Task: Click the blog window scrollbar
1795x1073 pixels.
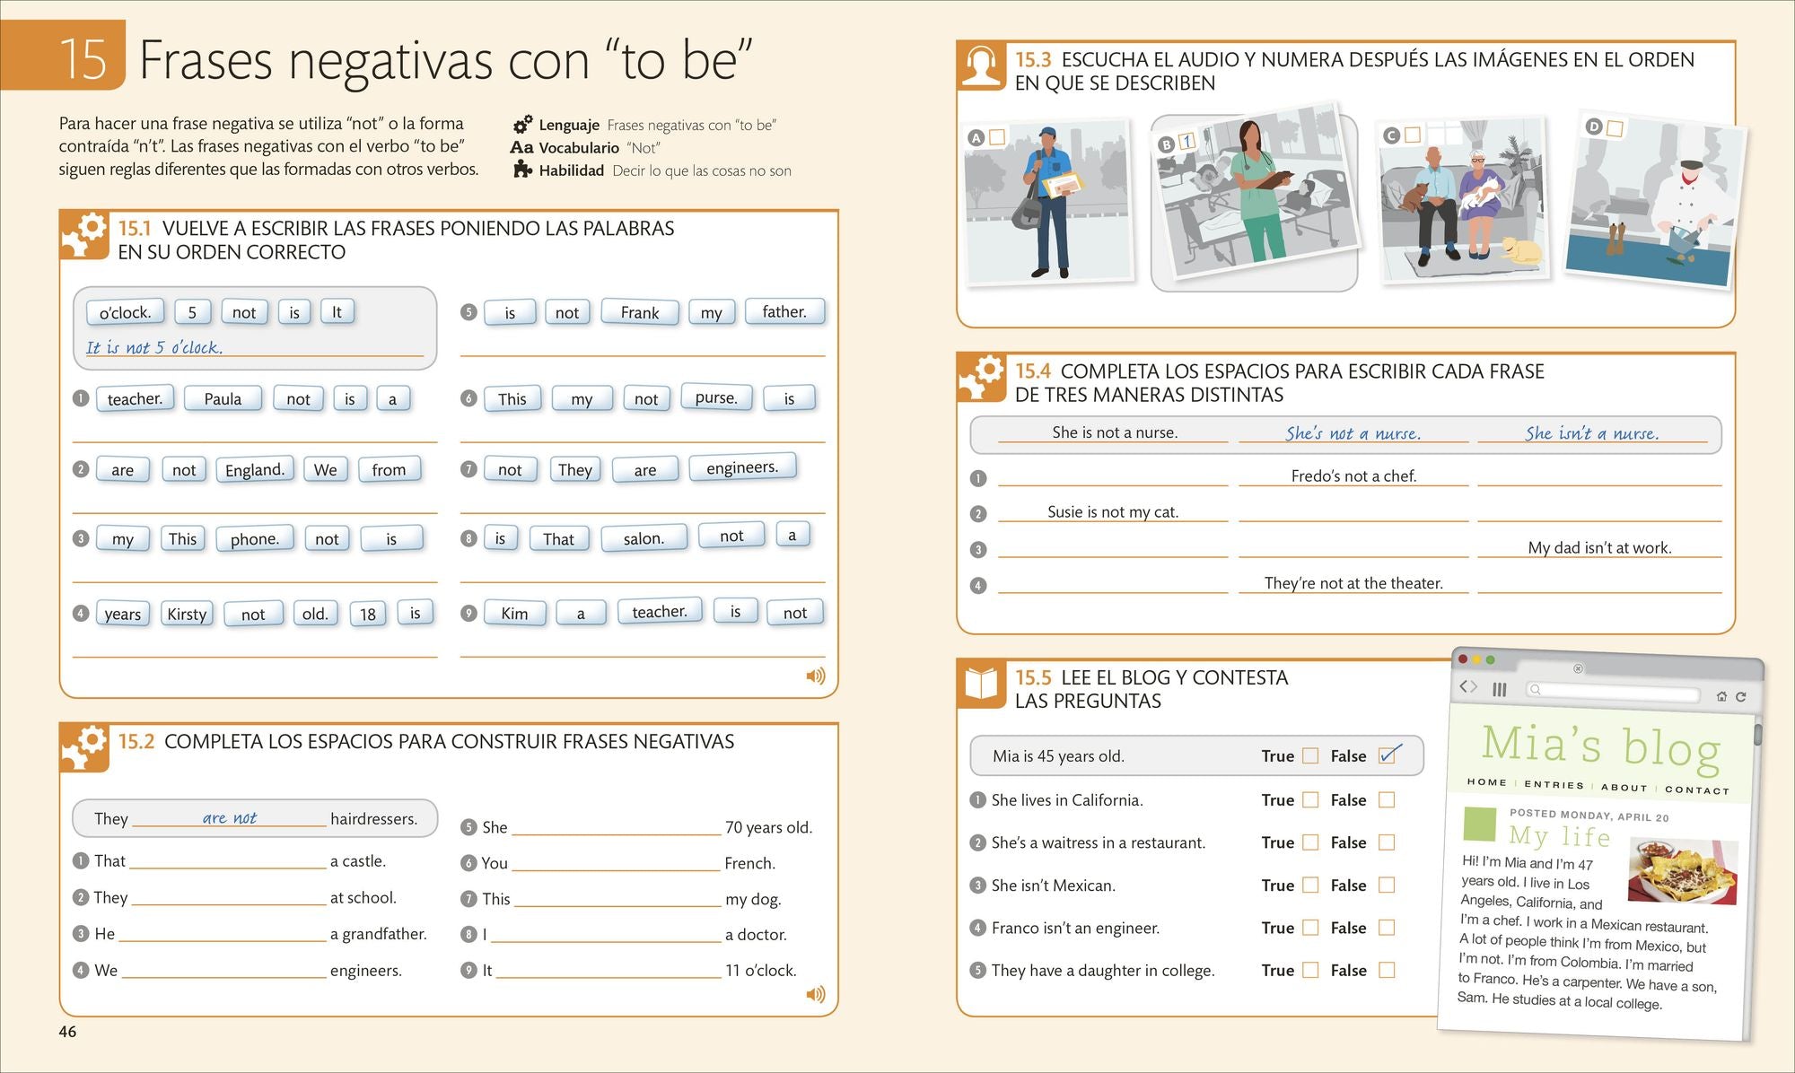Action: (x=1756, y=735)
